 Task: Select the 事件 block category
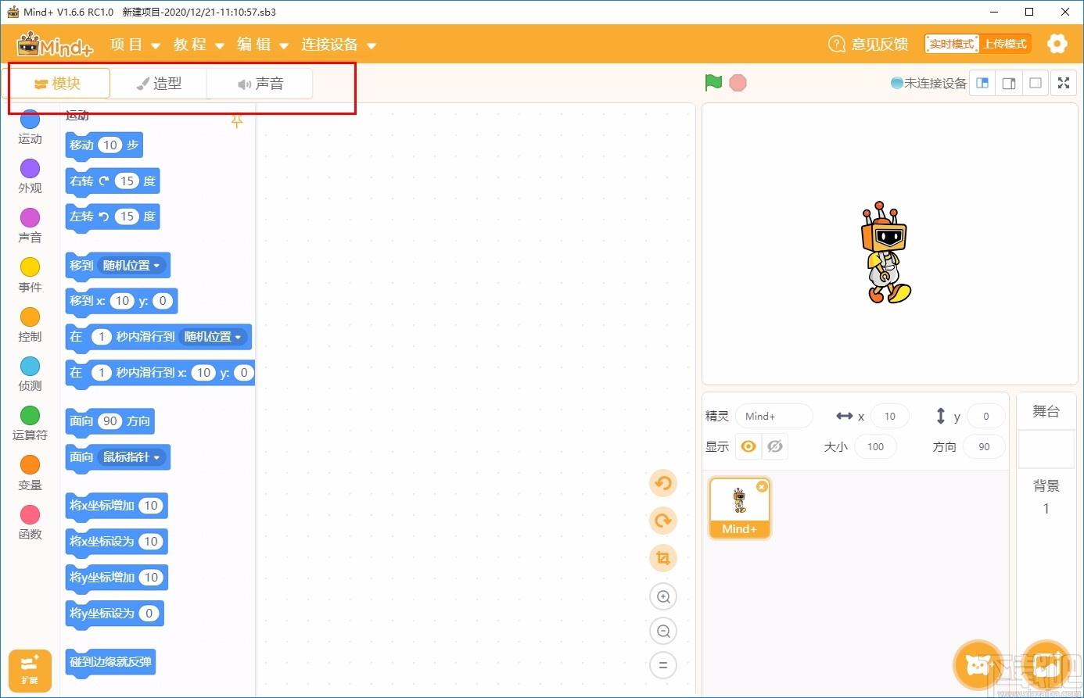[30, 275]
